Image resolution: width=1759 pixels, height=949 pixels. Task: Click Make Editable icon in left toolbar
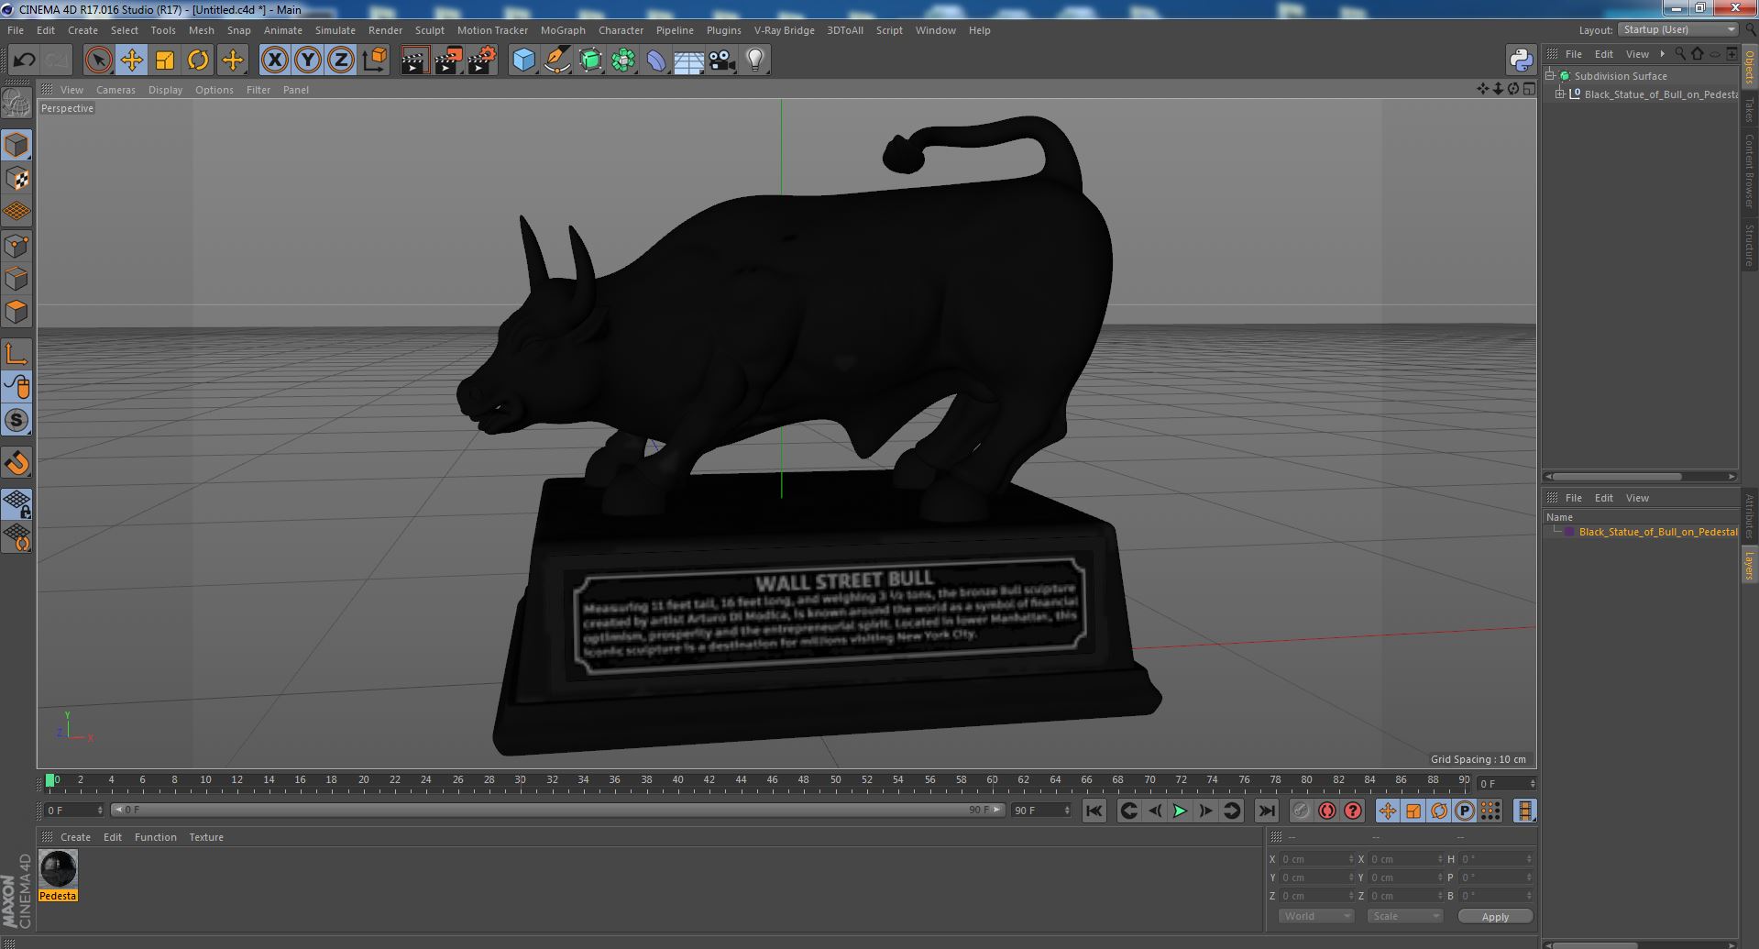tap(16, 104)
